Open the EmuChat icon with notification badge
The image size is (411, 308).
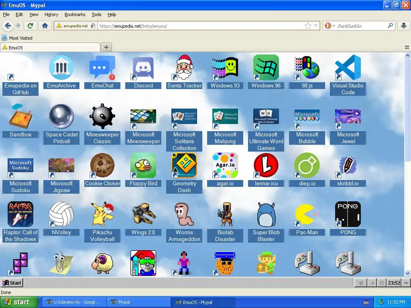click(x=102, y=67)
